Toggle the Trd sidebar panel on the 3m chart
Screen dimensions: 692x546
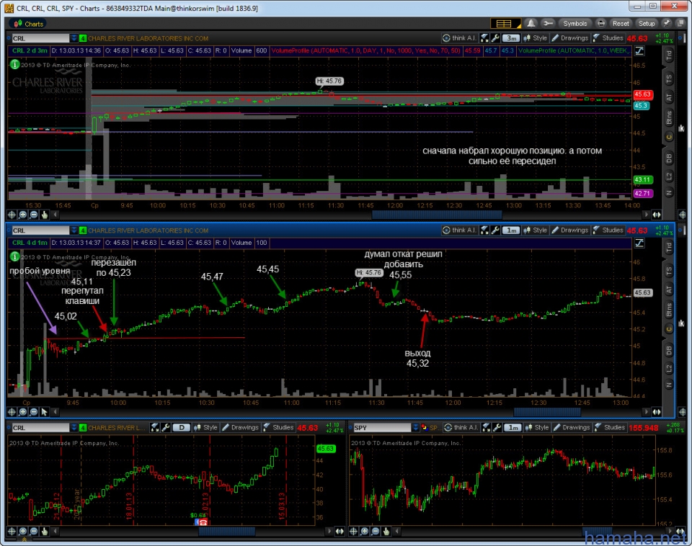click(669, 55)
